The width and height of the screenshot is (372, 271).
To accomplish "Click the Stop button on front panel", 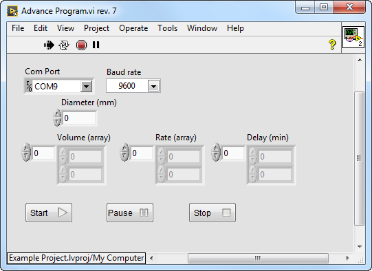I will point(212,213).
